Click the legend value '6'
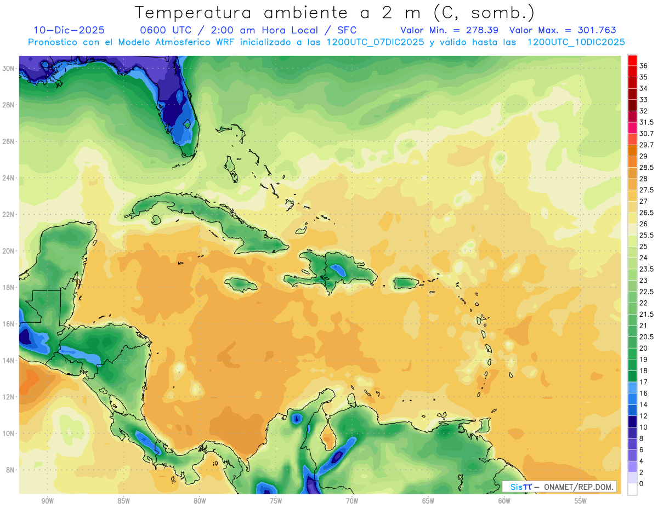The width and height of the screenshot is (658, 508). pyautogui.click(x=642, y=450)
